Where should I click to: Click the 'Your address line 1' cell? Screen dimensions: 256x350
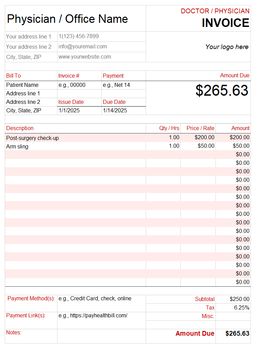pos(29,36)
